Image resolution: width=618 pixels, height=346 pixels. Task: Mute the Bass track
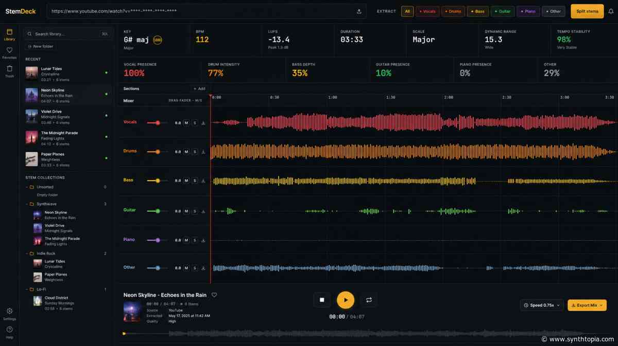tap(186, 180)
